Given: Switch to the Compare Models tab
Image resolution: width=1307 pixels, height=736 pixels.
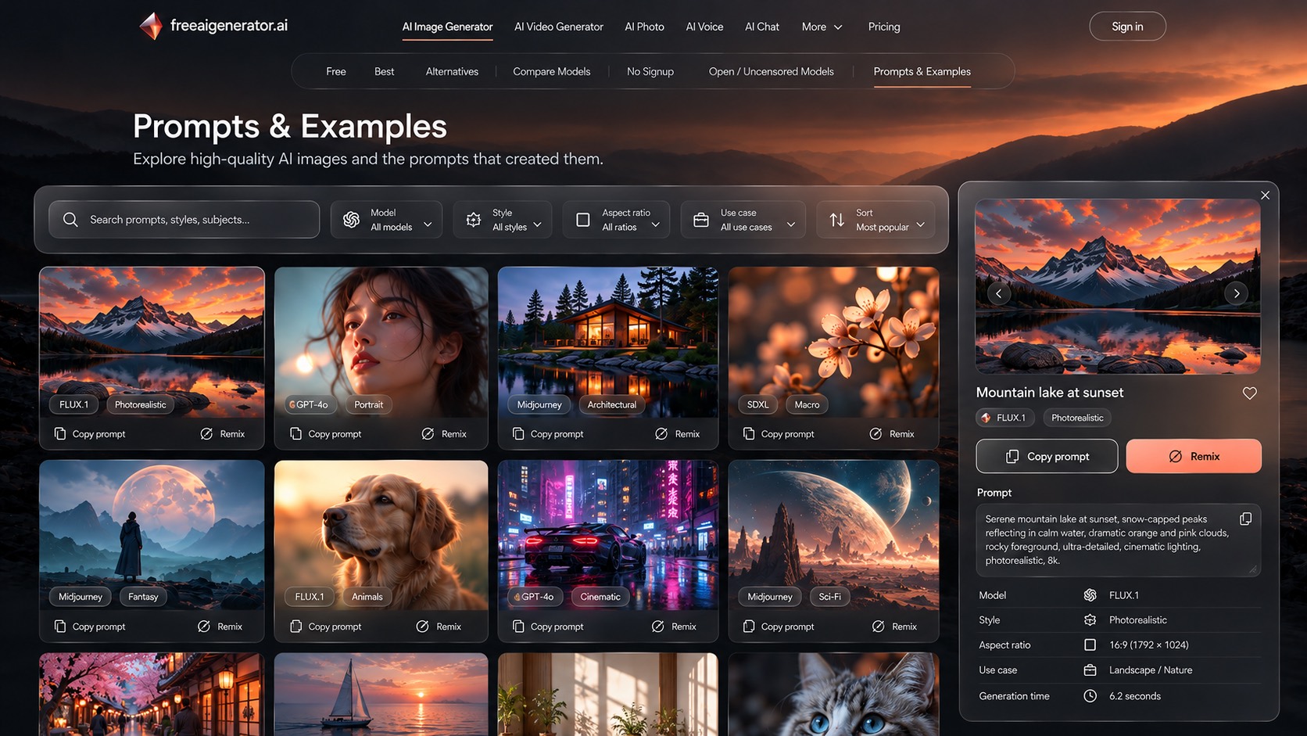Looking at the screenshot, I should [552, 71].
